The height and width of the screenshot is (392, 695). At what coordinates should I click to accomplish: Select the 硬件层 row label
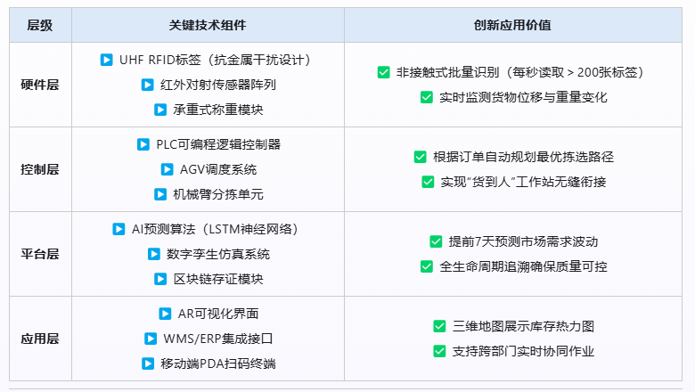[40, 86]
